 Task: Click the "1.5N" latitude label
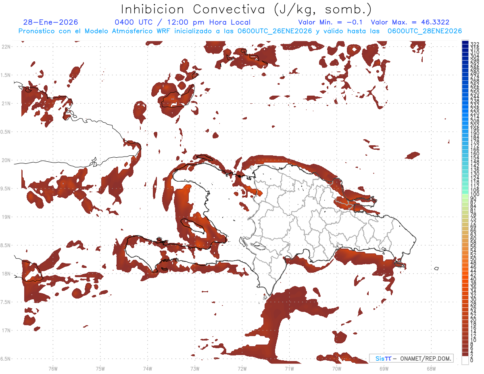(x=6, y=75)
